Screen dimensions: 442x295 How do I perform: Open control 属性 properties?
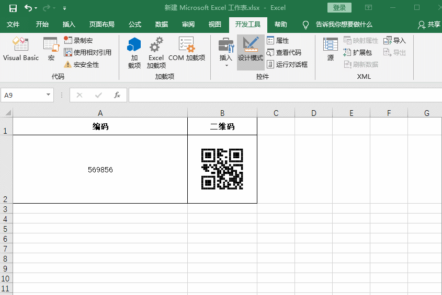[x=278, y=40]
